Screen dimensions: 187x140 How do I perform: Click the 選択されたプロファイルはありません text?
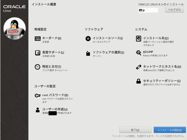pos(161,84)
